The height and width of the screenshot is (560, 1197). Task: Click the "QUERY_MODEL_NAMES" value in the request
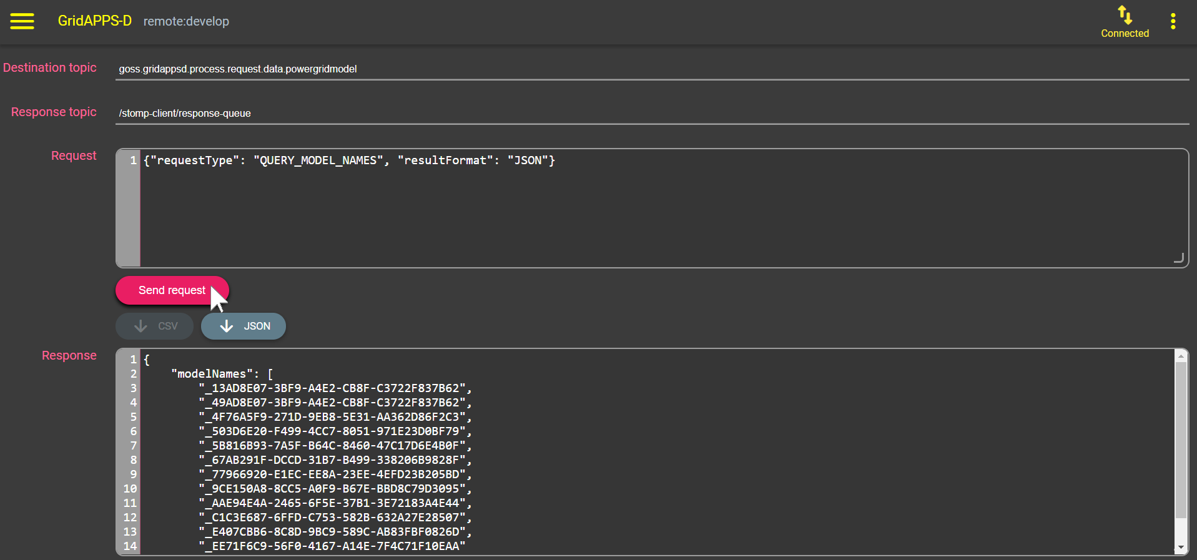click(x=318, y=160)
